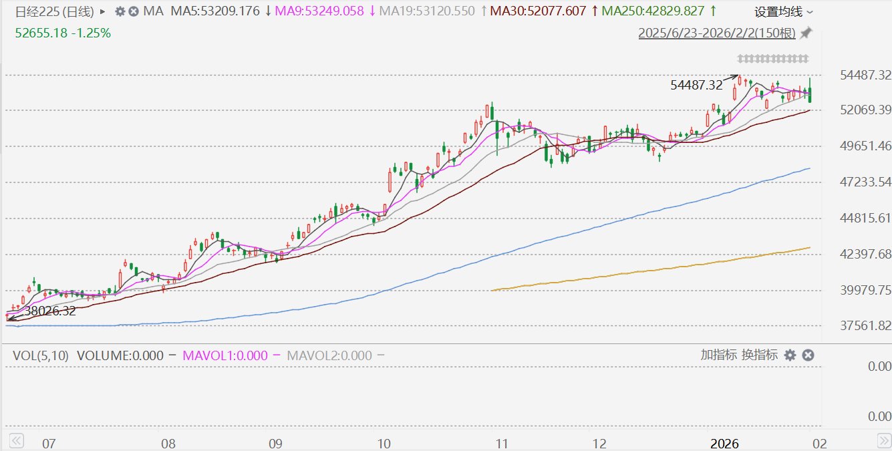Click the 设置均线 chevron arrow
Viewport: 892px width, 451px height.
pyautogui.click(x=810, y=12)
